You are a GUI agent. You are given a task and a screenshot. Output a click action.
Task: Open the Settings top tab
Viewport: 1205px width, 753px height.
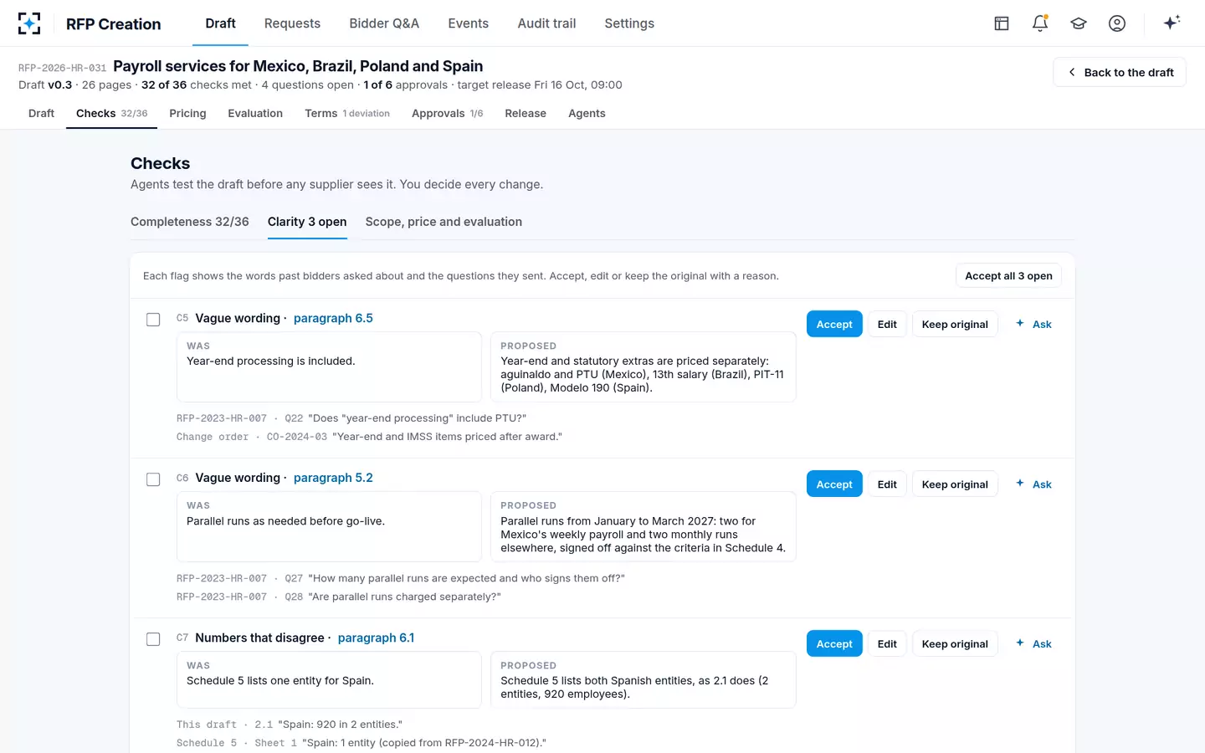pyautogui.click(x=629, y=23)
